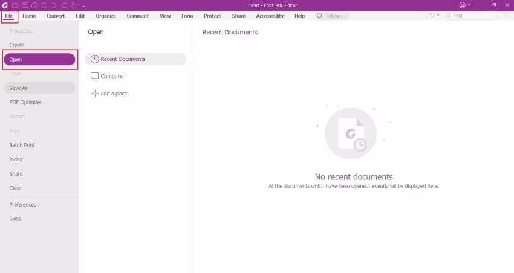
Task: Open the Comment tab
Action: (138, 16)
